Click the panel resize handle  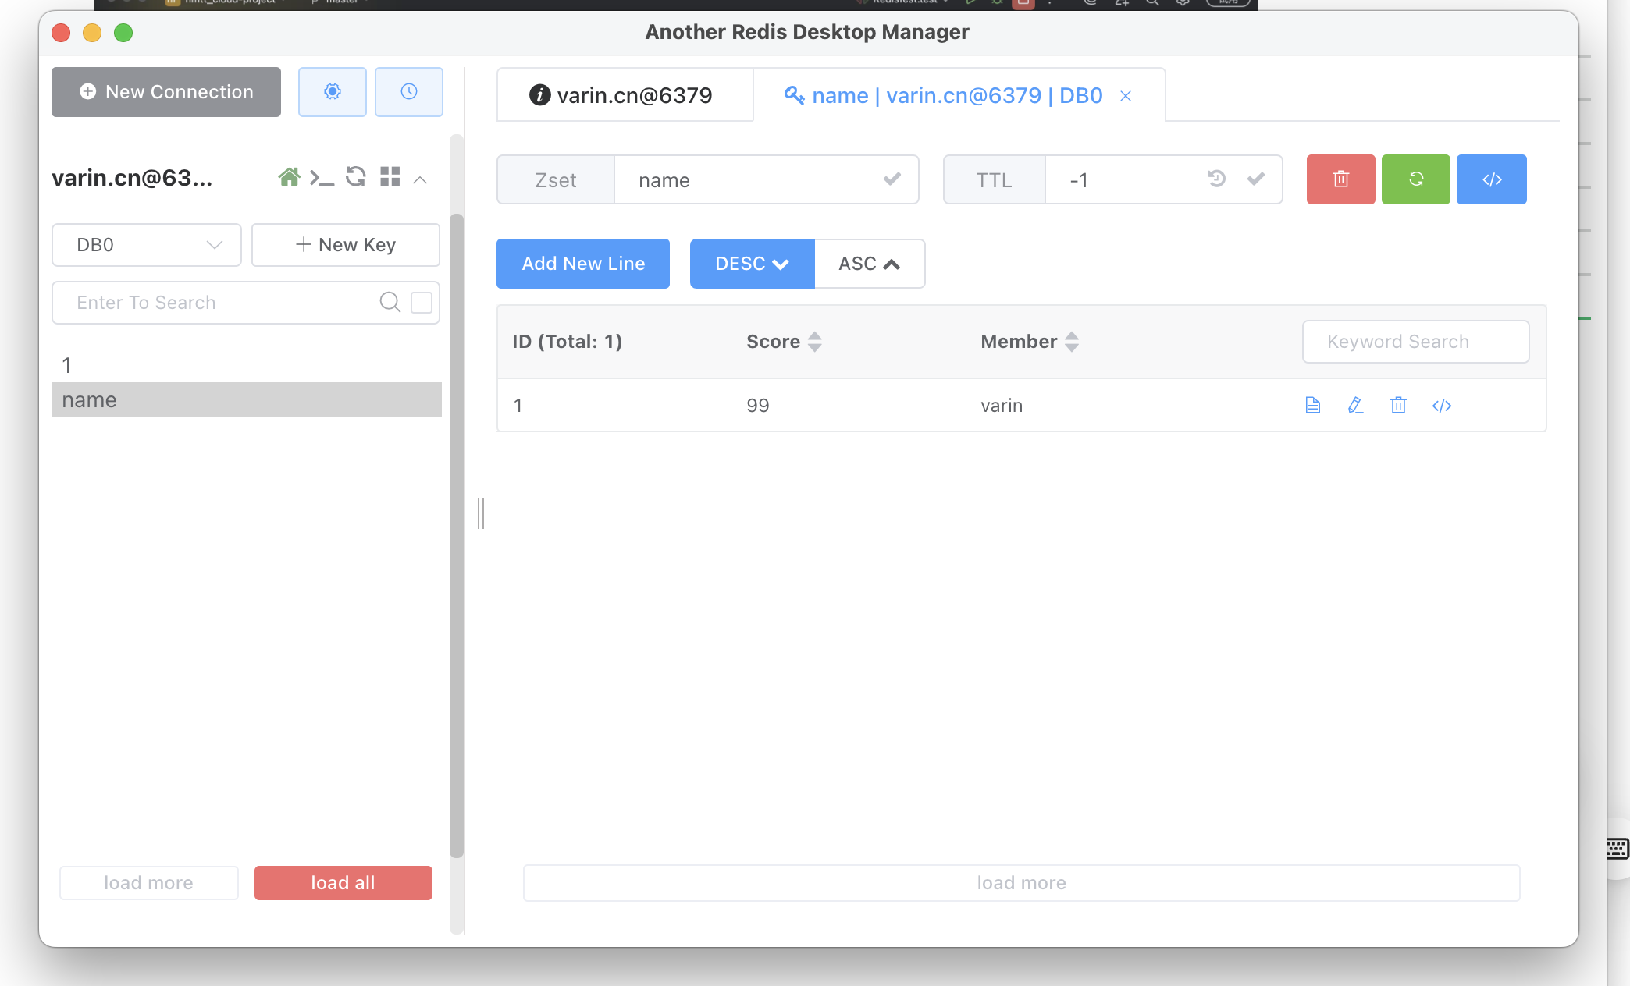481,513
